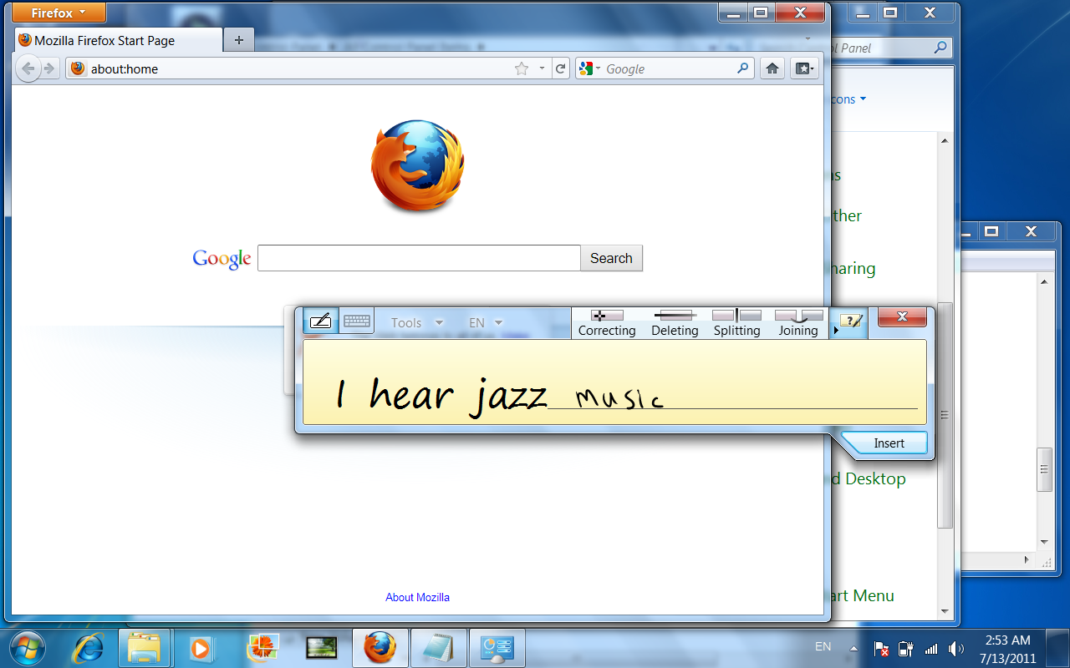Show hidden system tray icons
The image size is (1070, 668).
click(x=853, y=649)
